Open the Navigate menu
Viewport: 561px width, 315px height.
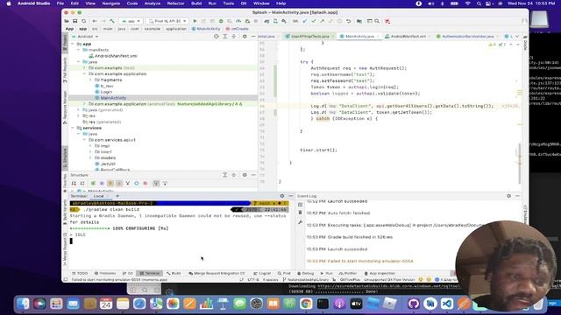pos(111,3)
